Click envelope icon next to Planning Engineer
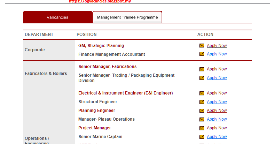Image resolution: width=274 pixels, height=144 pixels. click(x=202, y=111)
